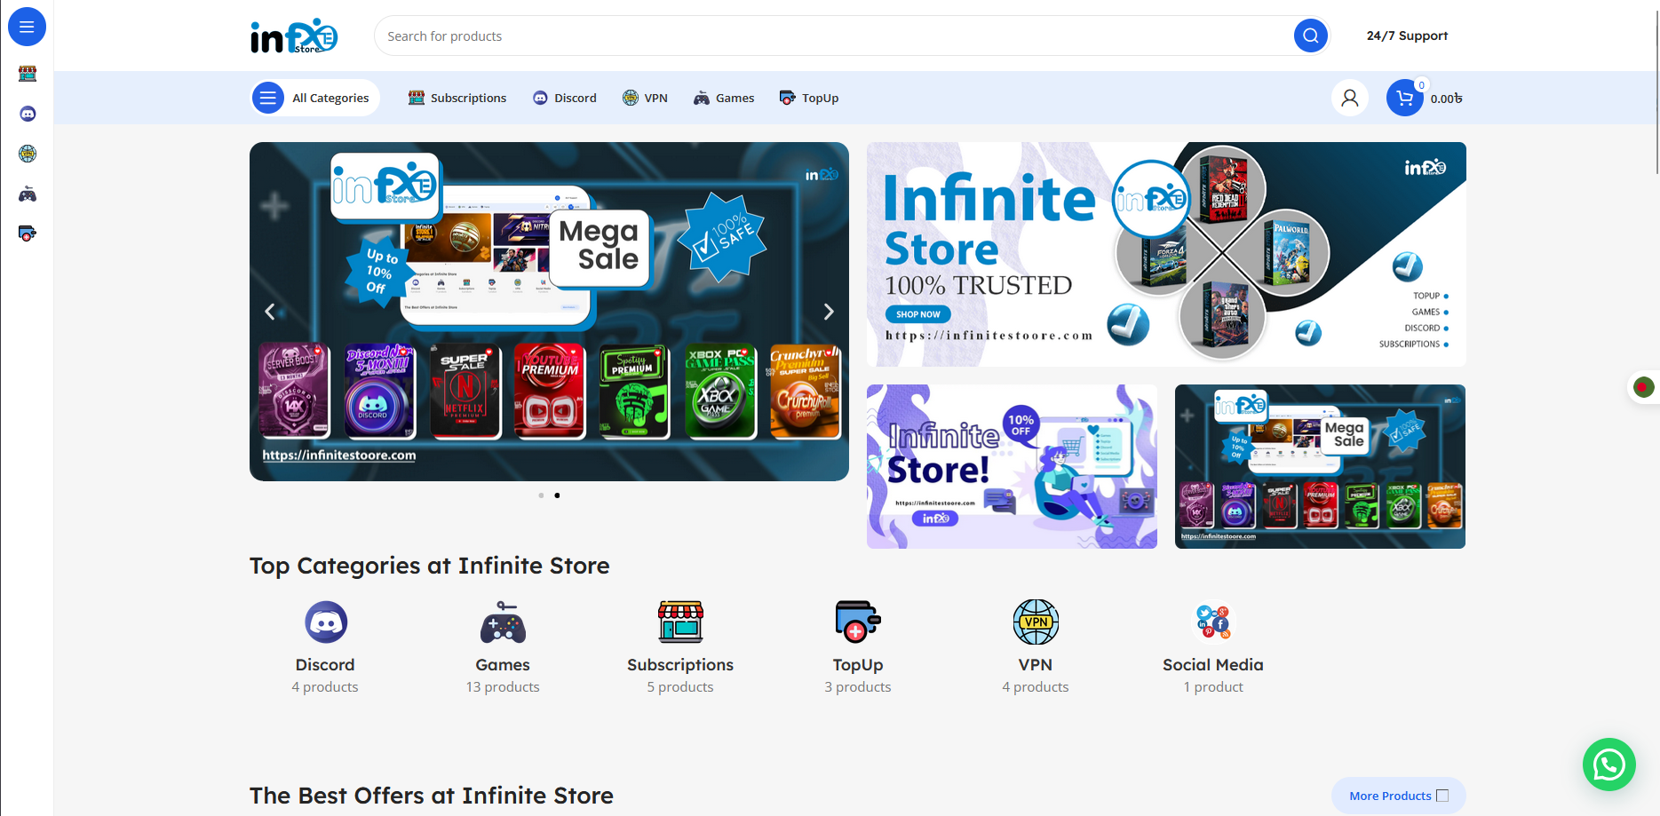1660x816 pixels.
Task: Open TopUp category wallet icon
Action: coord(858,622)
